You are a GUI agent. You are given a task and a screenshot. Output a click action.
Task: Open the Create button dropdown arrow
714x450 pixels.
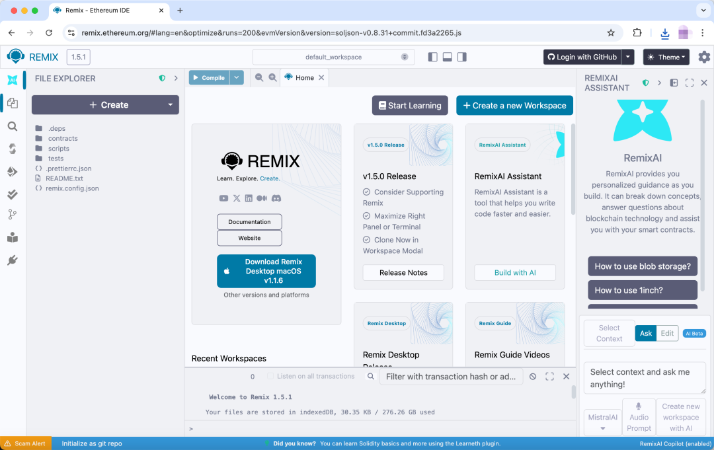point(171,104)
